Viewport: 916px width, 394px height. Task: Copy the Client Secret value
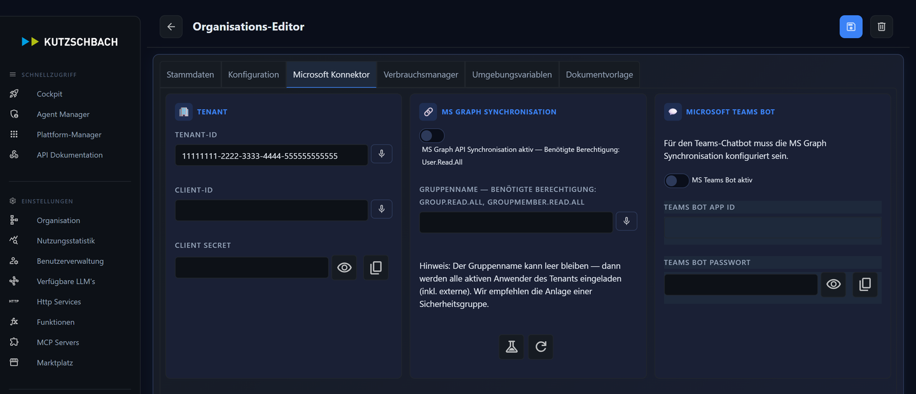(x=376, y=268)
